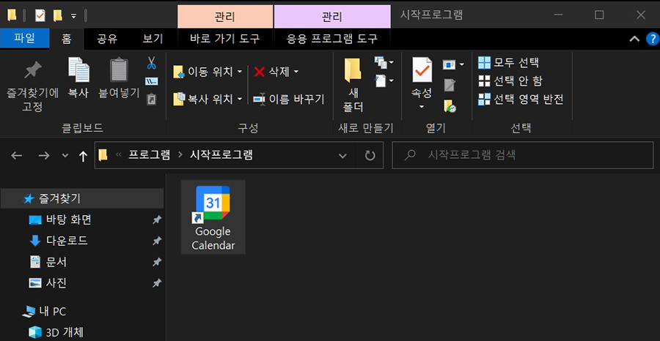This screenshot has height=341, width=660.
Task: Invert selection (선택 영역 반전)
Action: [x=521, y=99]
